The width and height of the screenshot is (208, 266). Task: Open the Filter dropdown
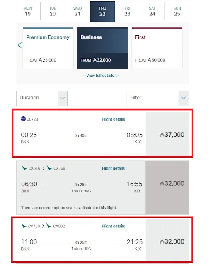[x=157, y=99]
